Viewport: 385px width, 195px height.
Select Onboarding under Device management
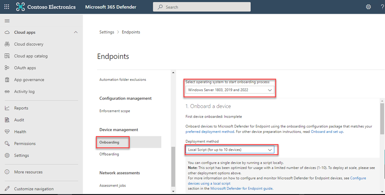click(109, 142)
